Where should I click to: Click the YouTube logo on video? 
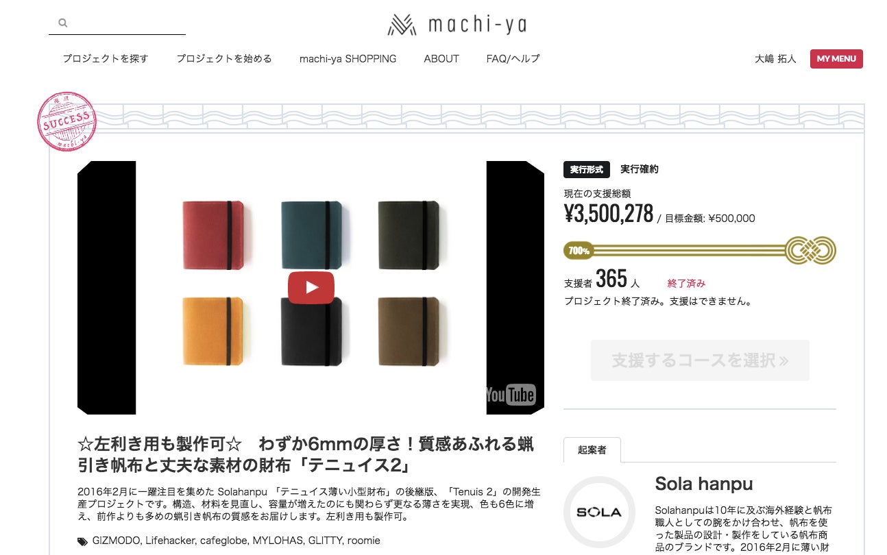(x=511, y=394)
